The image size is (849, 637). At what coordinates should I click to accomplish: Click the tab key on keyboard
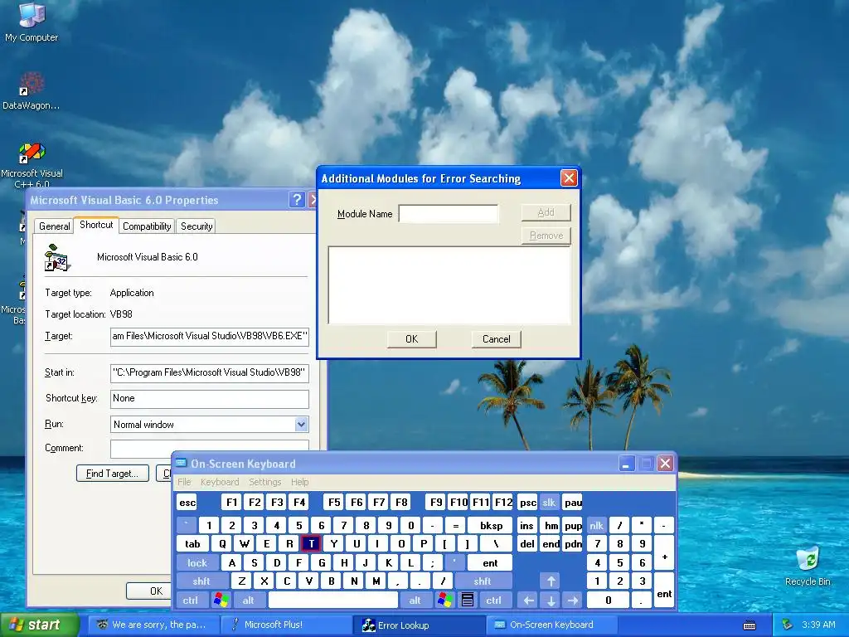[192, 544]
